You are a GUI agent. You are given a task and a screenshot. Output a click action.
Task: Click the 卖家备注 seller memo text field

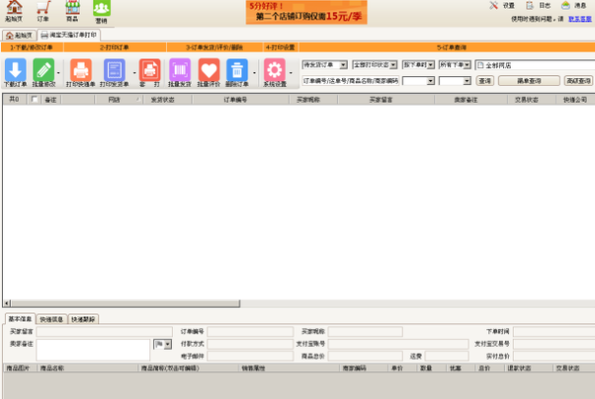tap(94, 349)
